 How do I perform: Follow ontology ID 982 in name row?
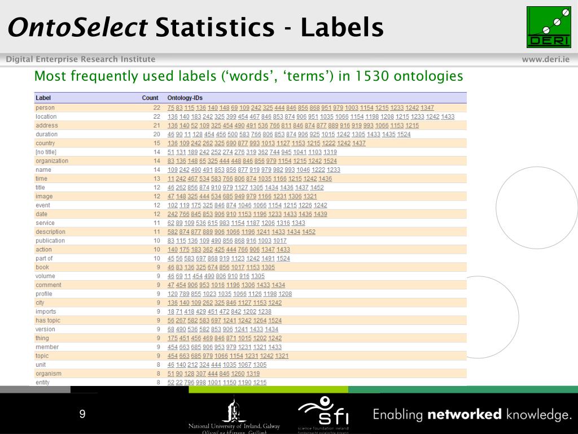click(278, 170)
